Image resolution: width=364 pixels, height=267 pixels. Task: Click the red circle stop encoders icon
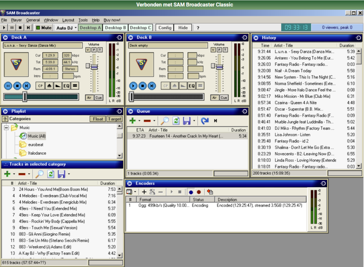pyautogui.click(x=199, y=192)
